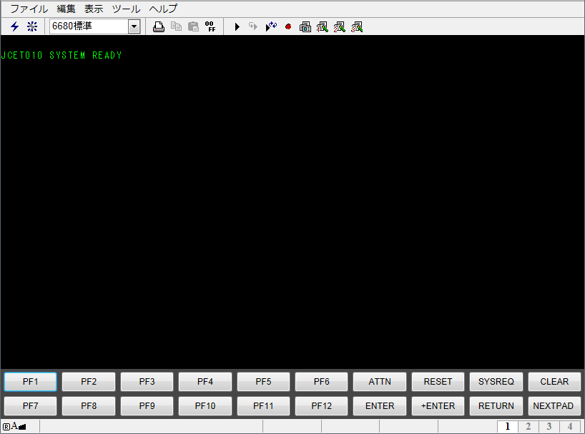Click the ENTER button
This screenshot has height=434, width=585.
pyautogui.click(x=380, y=405)
